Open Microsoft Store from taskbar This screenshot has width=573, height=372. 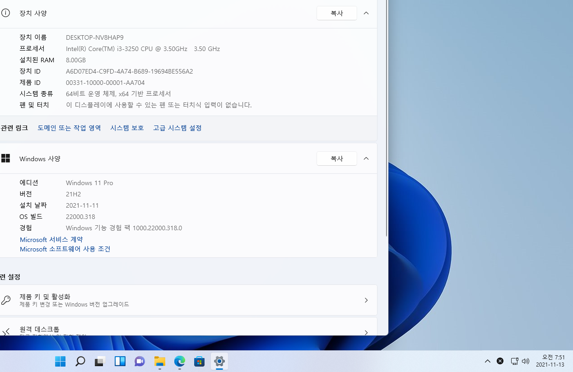200,361
